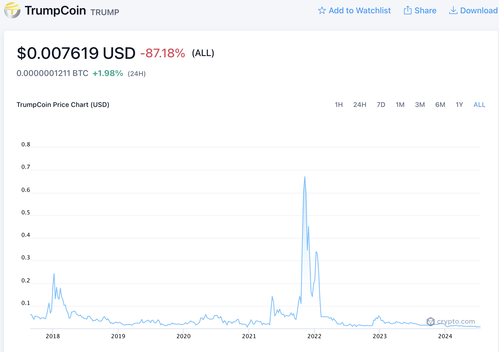Click the star icon beside Add to Watchlist

coord(322,10)
